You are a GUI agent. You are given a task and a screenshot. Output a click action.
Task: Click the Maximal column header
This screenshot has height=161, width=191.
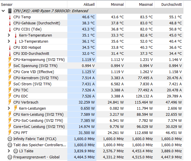(x=140, y=5)
